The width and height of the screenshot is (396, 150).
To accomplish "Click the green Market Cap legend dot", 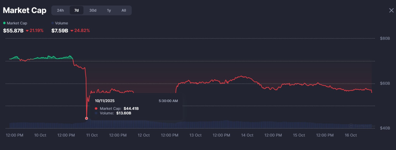I will pos(4,23).
